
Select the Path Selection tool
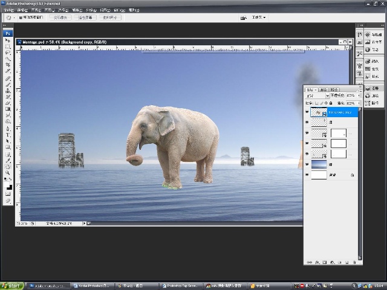point(8,141)
